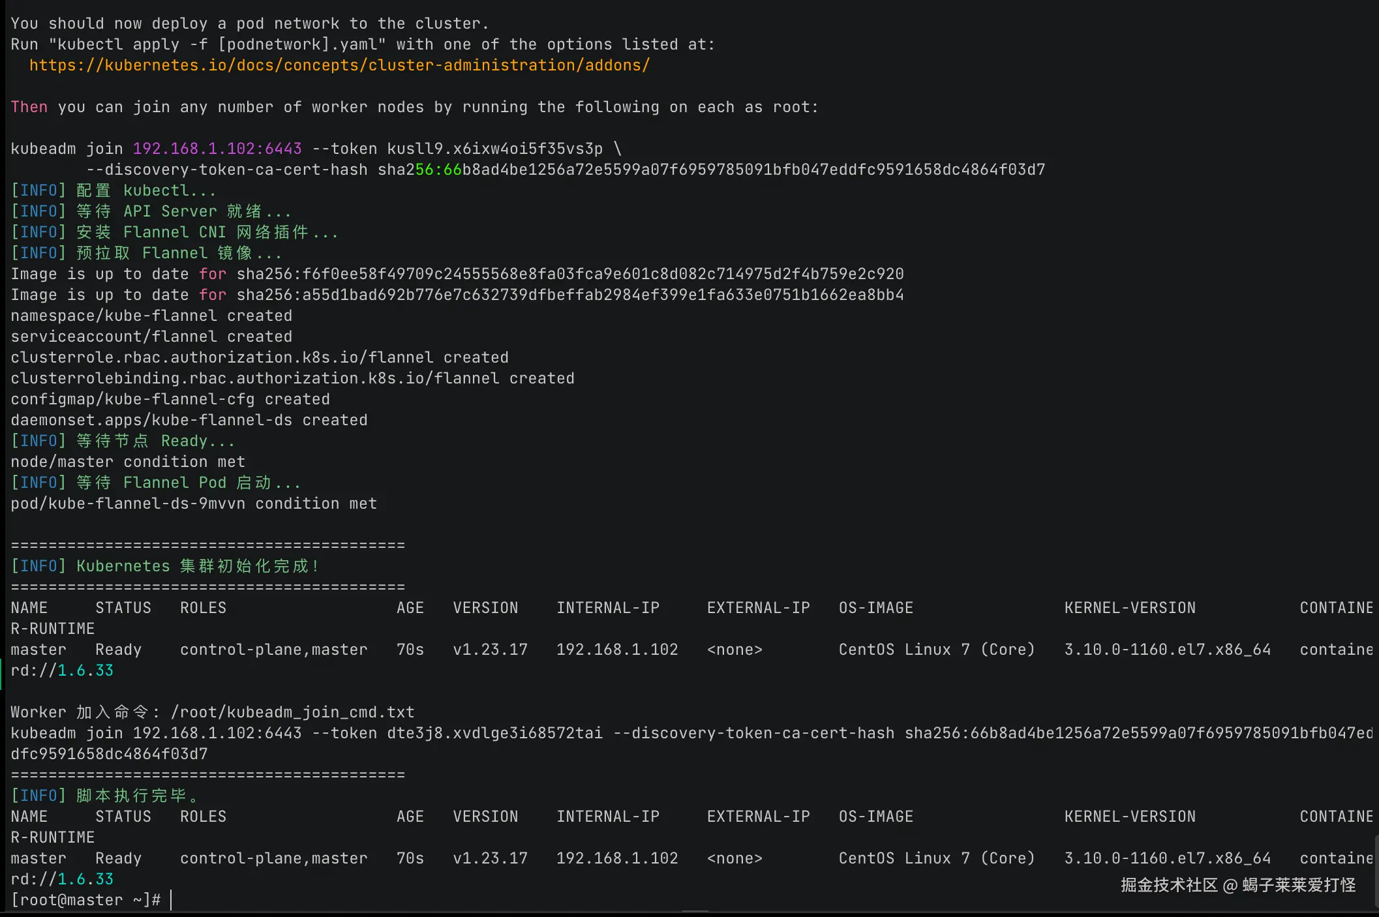The image size is (1379, 917).
Task: Click the 192.168.1.102:6443 address in first join command
Action: point(217,149)
